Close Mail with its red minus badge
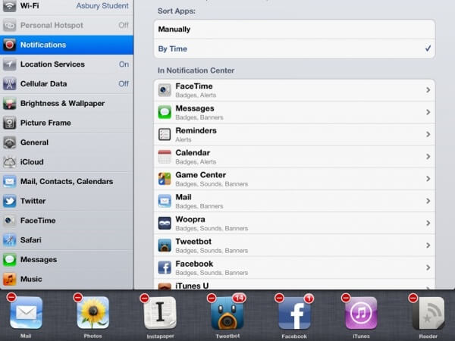 (11, 297)
